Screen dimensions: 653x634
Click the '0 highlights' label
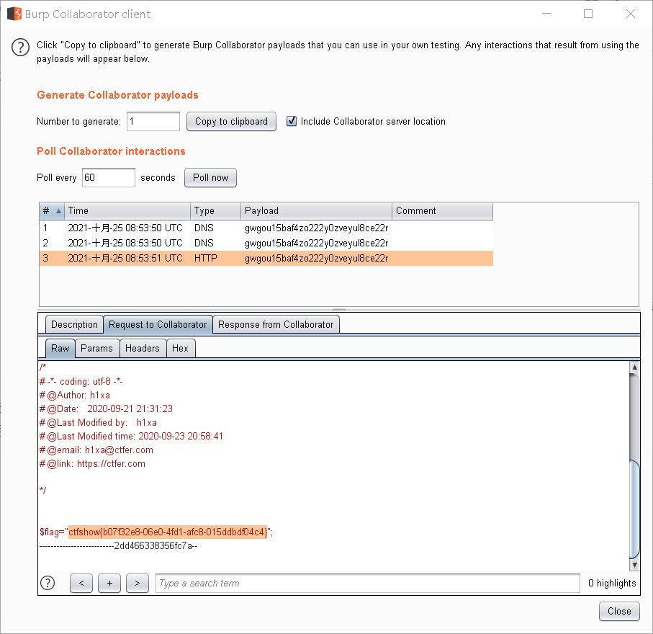coord(612,583)
